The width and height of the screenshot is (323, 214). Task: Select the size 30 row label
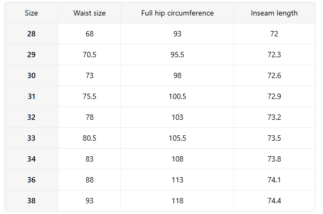point(31,75)
